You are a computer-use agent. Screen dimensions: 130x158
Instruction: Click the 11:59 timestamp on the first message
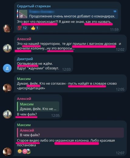pyautogui.click(x=114, y=30)
